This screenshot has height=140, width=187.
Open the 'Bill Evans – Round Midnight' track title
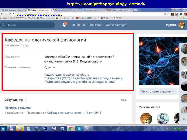[108, 25]
